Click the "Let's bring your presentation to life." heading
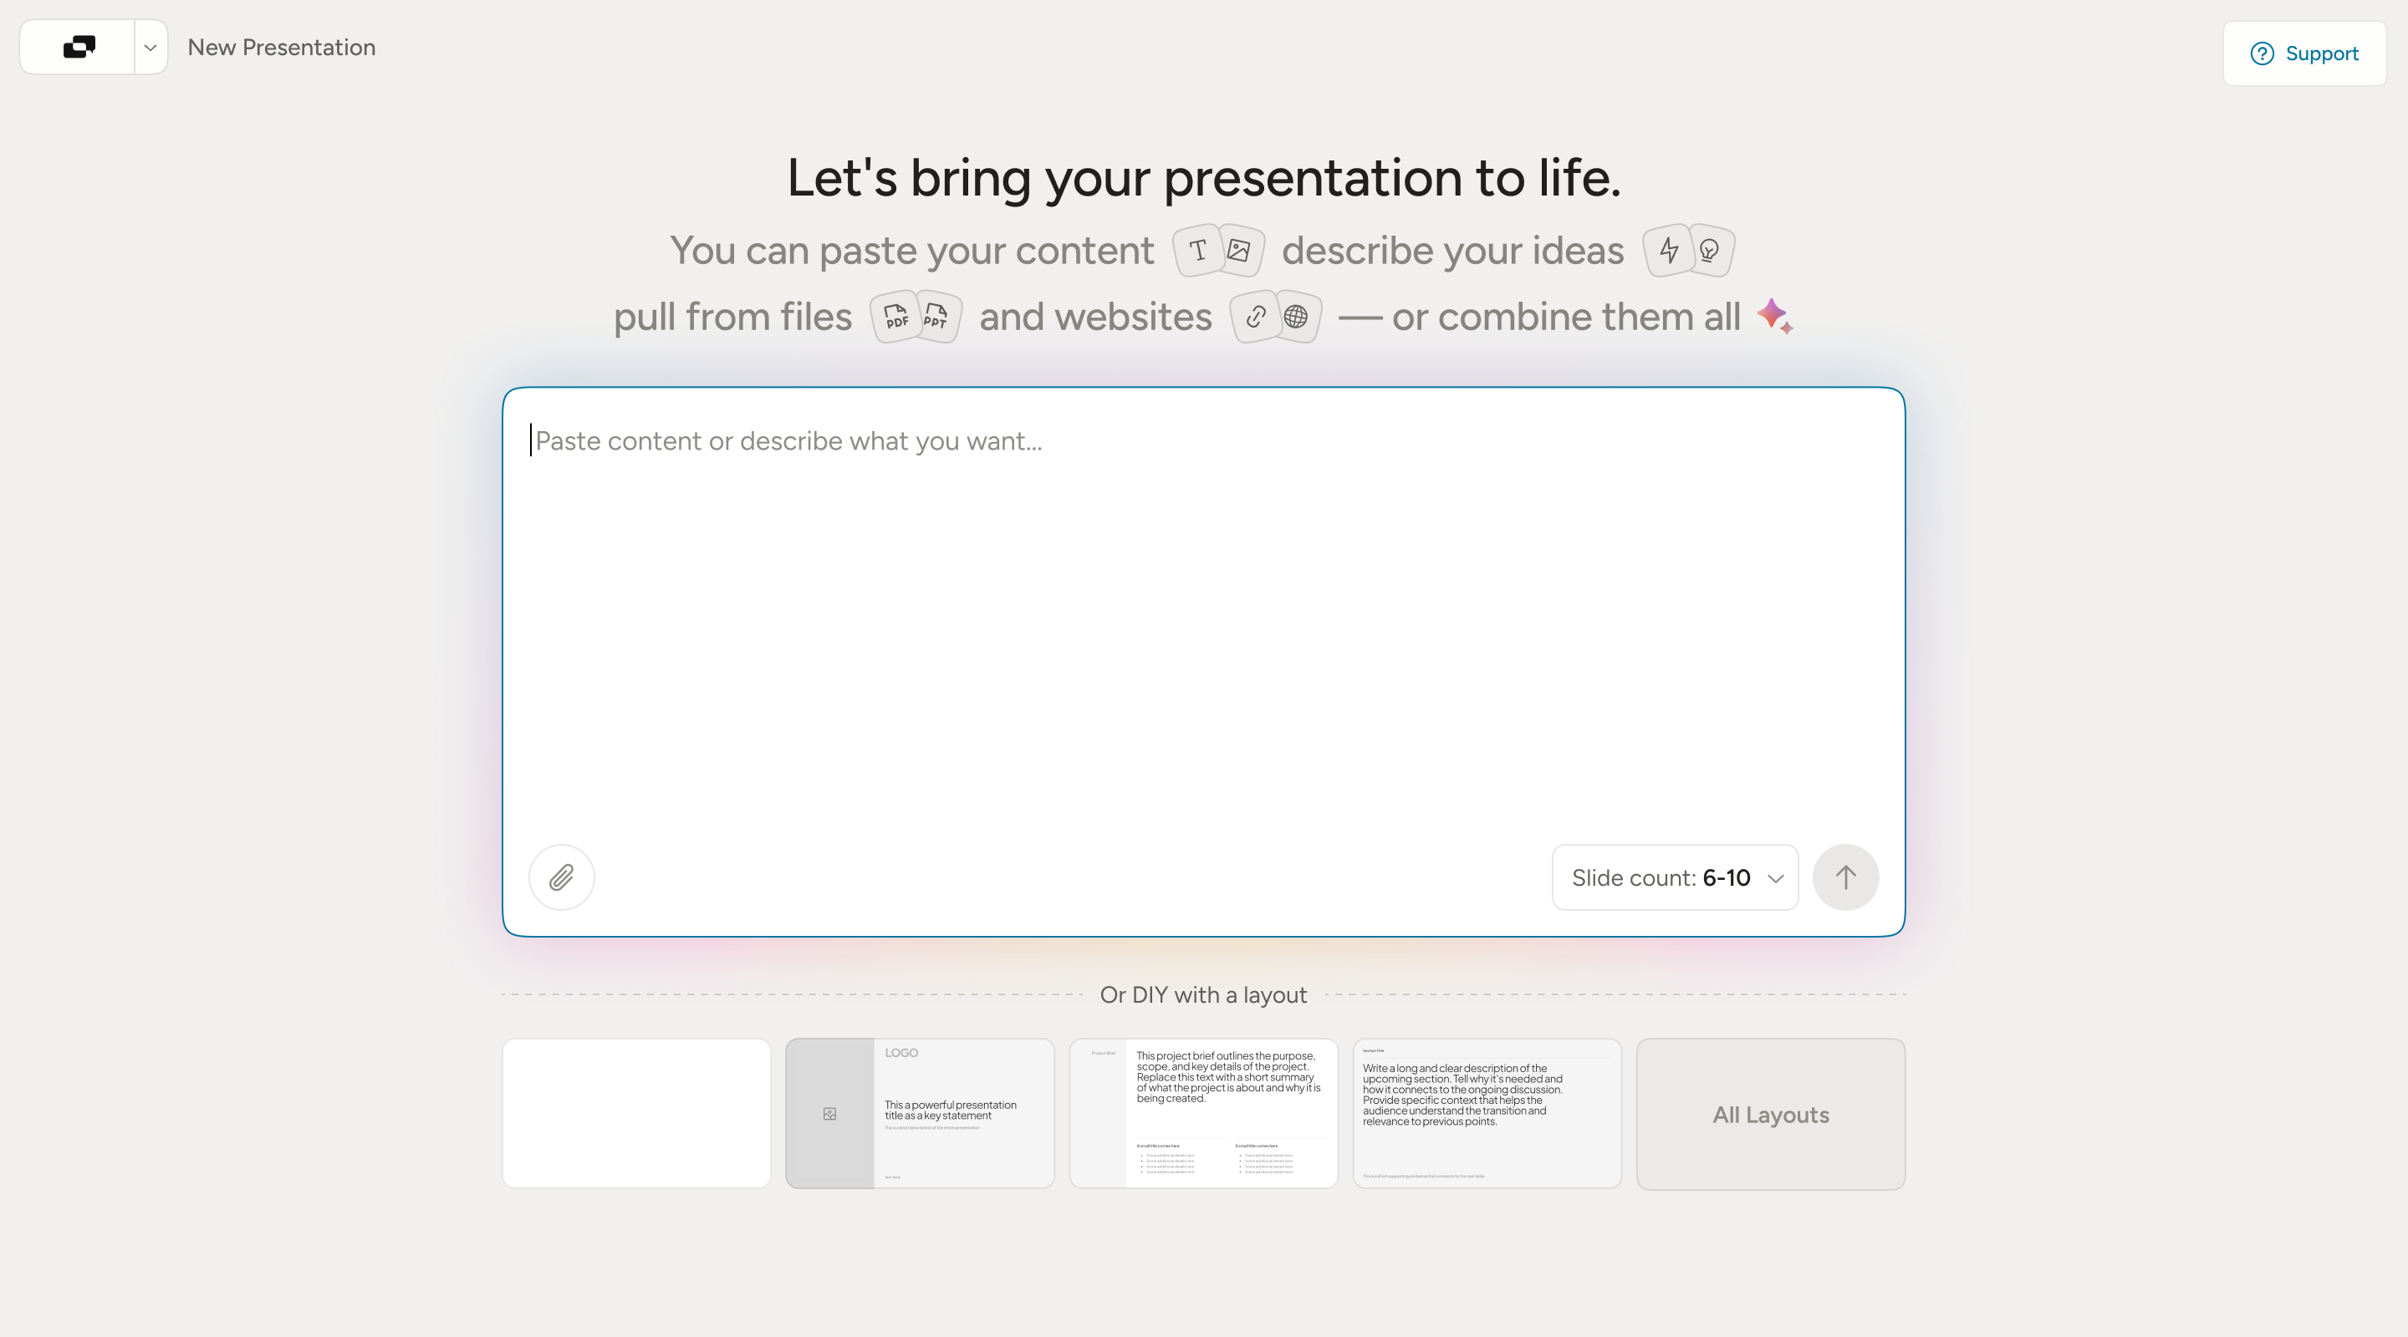This screenshot has width=2408, height=1337. [x=1204, y=177]
